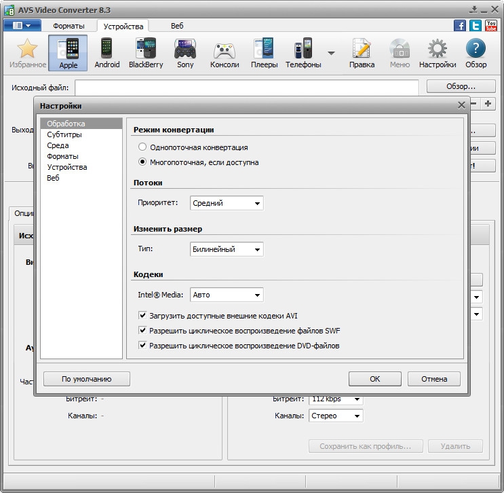
Task: Open the Приоритет dropdown set to Средний
Action: 227,203
